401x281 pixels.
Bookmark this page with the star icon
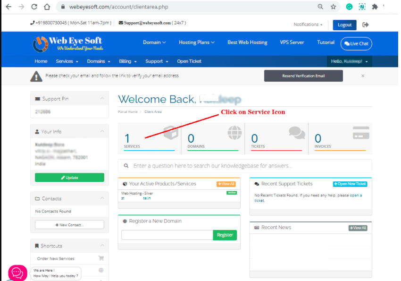click(x=333, y=7)
